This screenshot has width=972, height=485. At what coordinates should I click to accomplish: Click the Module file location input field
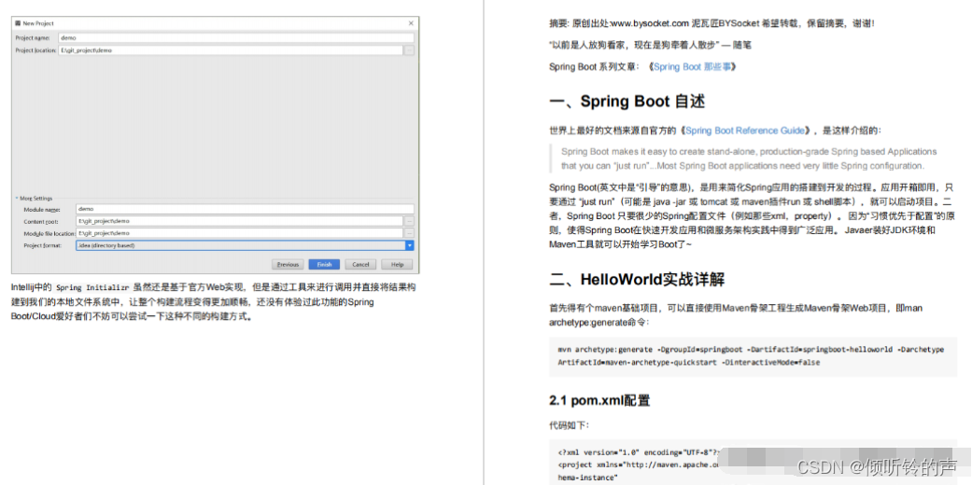point(239,233)
